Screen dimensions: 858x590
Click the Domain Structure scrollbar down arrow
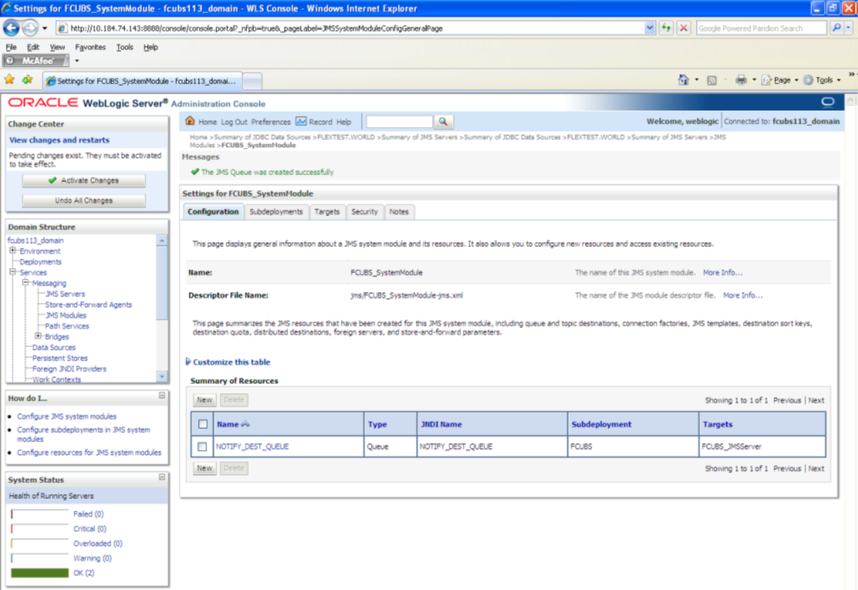coord(162,376)
